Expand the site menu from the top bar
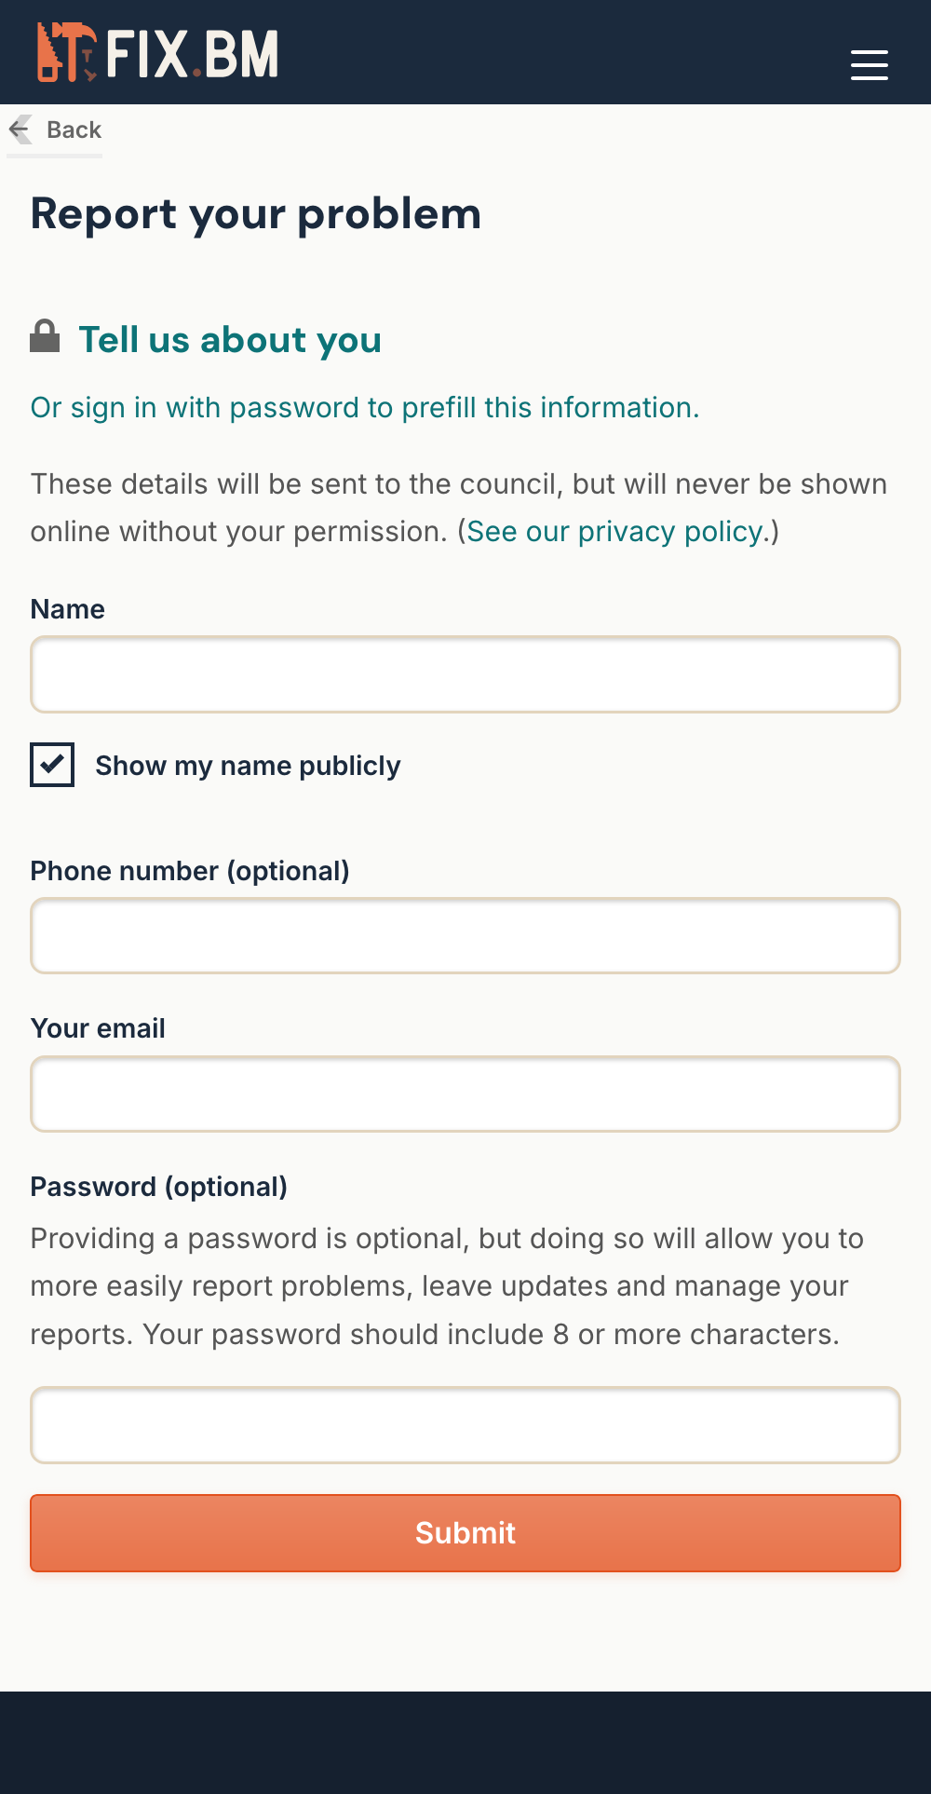The width and height of the screenshot is (931, 1794). [x=869, y=65]
